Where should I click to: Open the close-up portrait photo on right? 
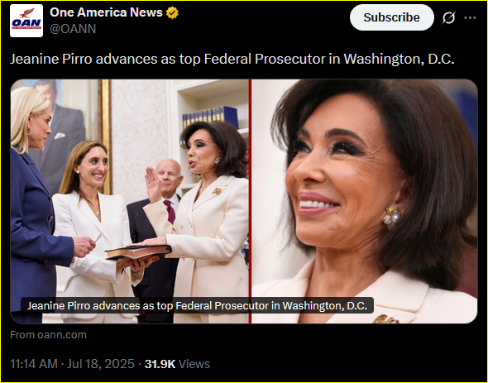(365, 201)
